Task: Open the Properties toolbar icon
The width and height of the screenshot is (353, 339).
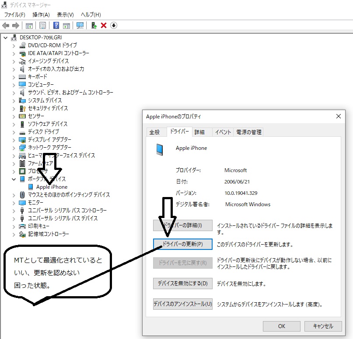Action: point(42,26)
